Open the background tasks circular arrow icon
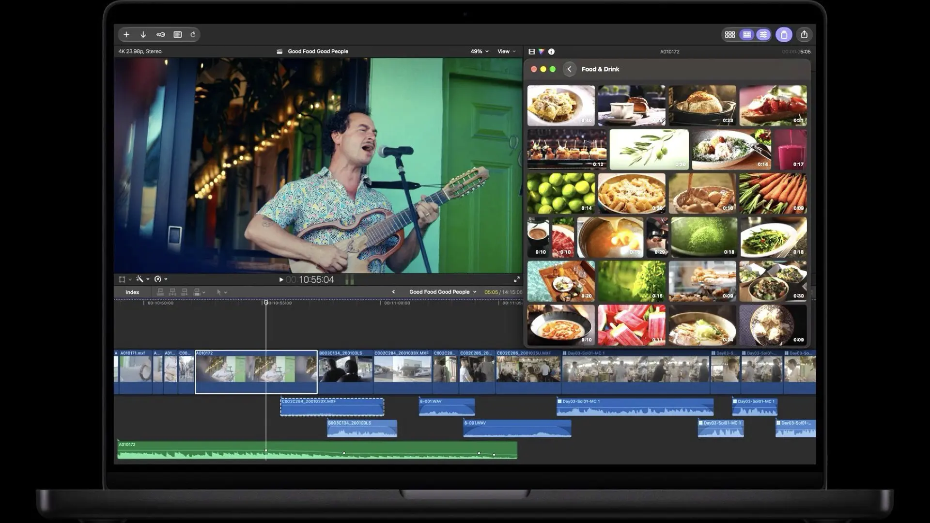This screenshot has height=523, width=930. pos(193,34)
